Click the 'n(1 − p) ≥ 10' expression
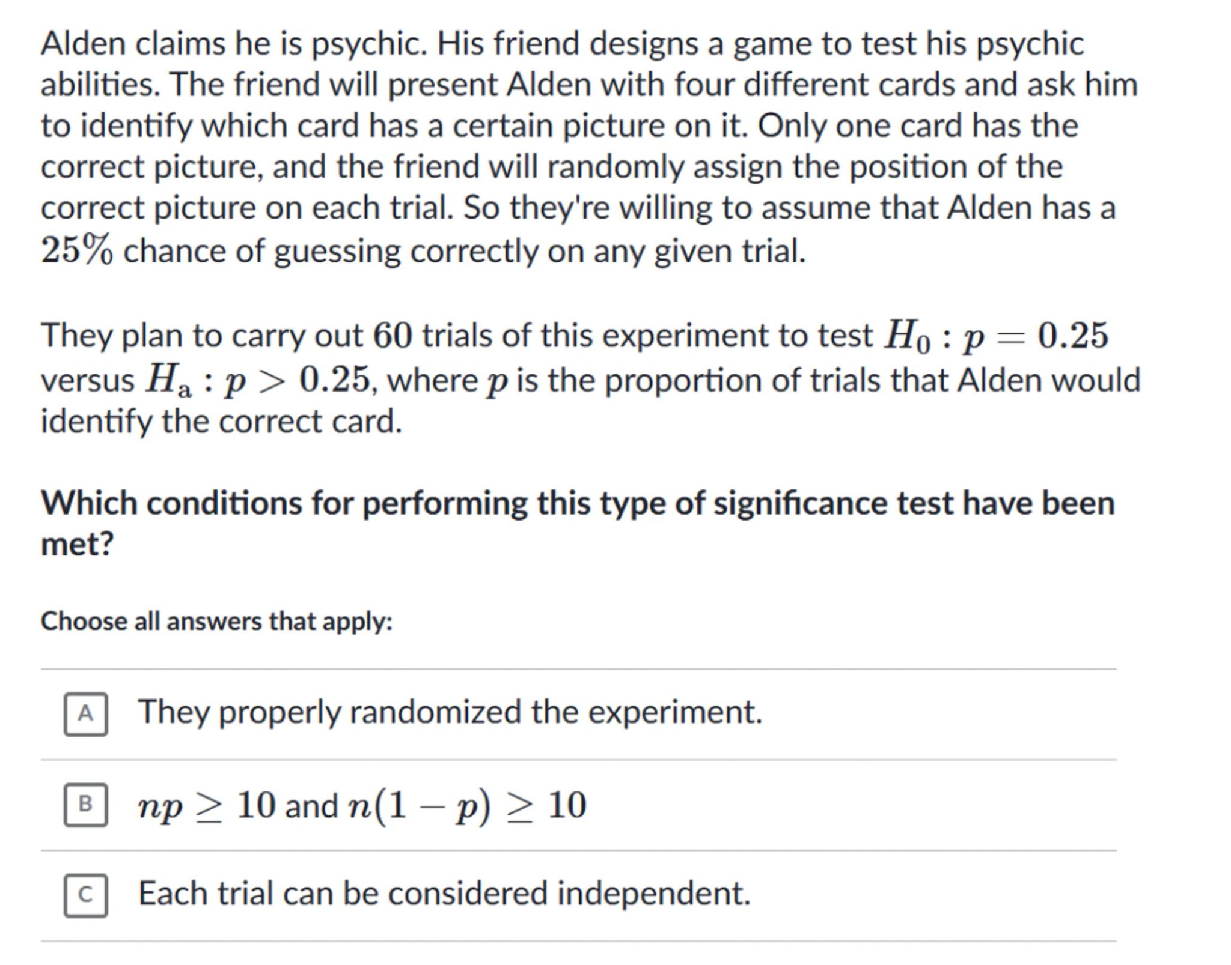Viewport: 1231px width, 965px height. tap(467, 805)
